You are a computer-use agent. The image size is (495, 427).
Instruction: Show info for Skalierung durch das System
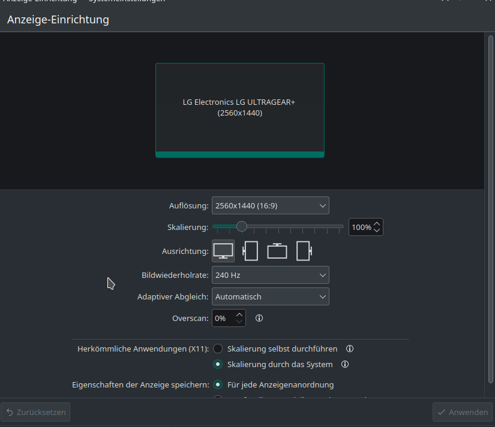(345, 364)
